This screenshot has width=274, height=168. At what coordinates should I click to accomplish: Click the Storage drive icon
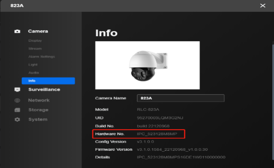click(17, 110)
